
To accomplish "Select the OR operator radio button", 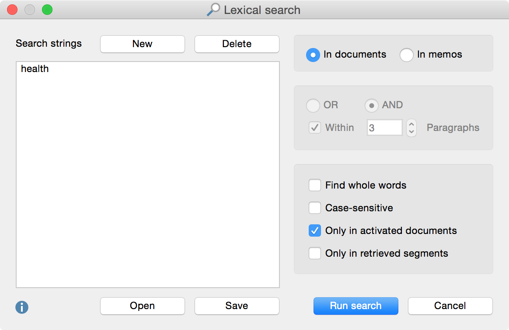I will point(313,106).
